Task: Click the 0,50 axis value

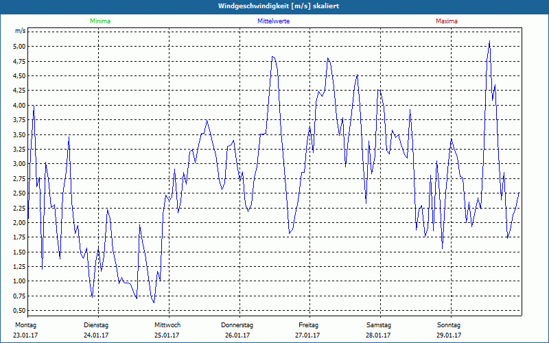Action: pyautogui.click(x=20, y=311)
